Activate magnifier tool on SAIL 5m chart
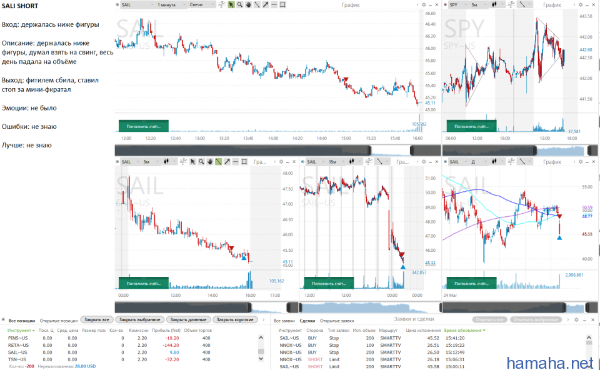The image size is (600, 370). pyautogui.click(x=201, y=162)
